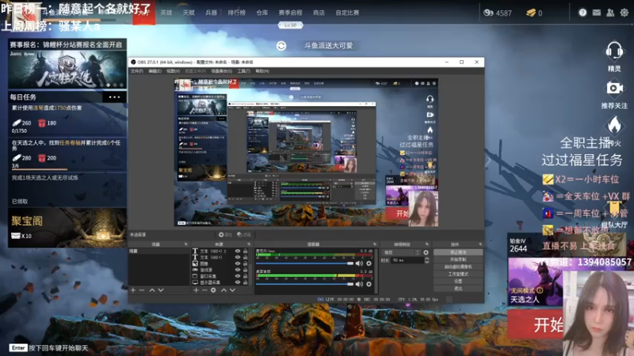Open the game settings gear icon
The image size is (634, 356).
(x=624, y=13)
